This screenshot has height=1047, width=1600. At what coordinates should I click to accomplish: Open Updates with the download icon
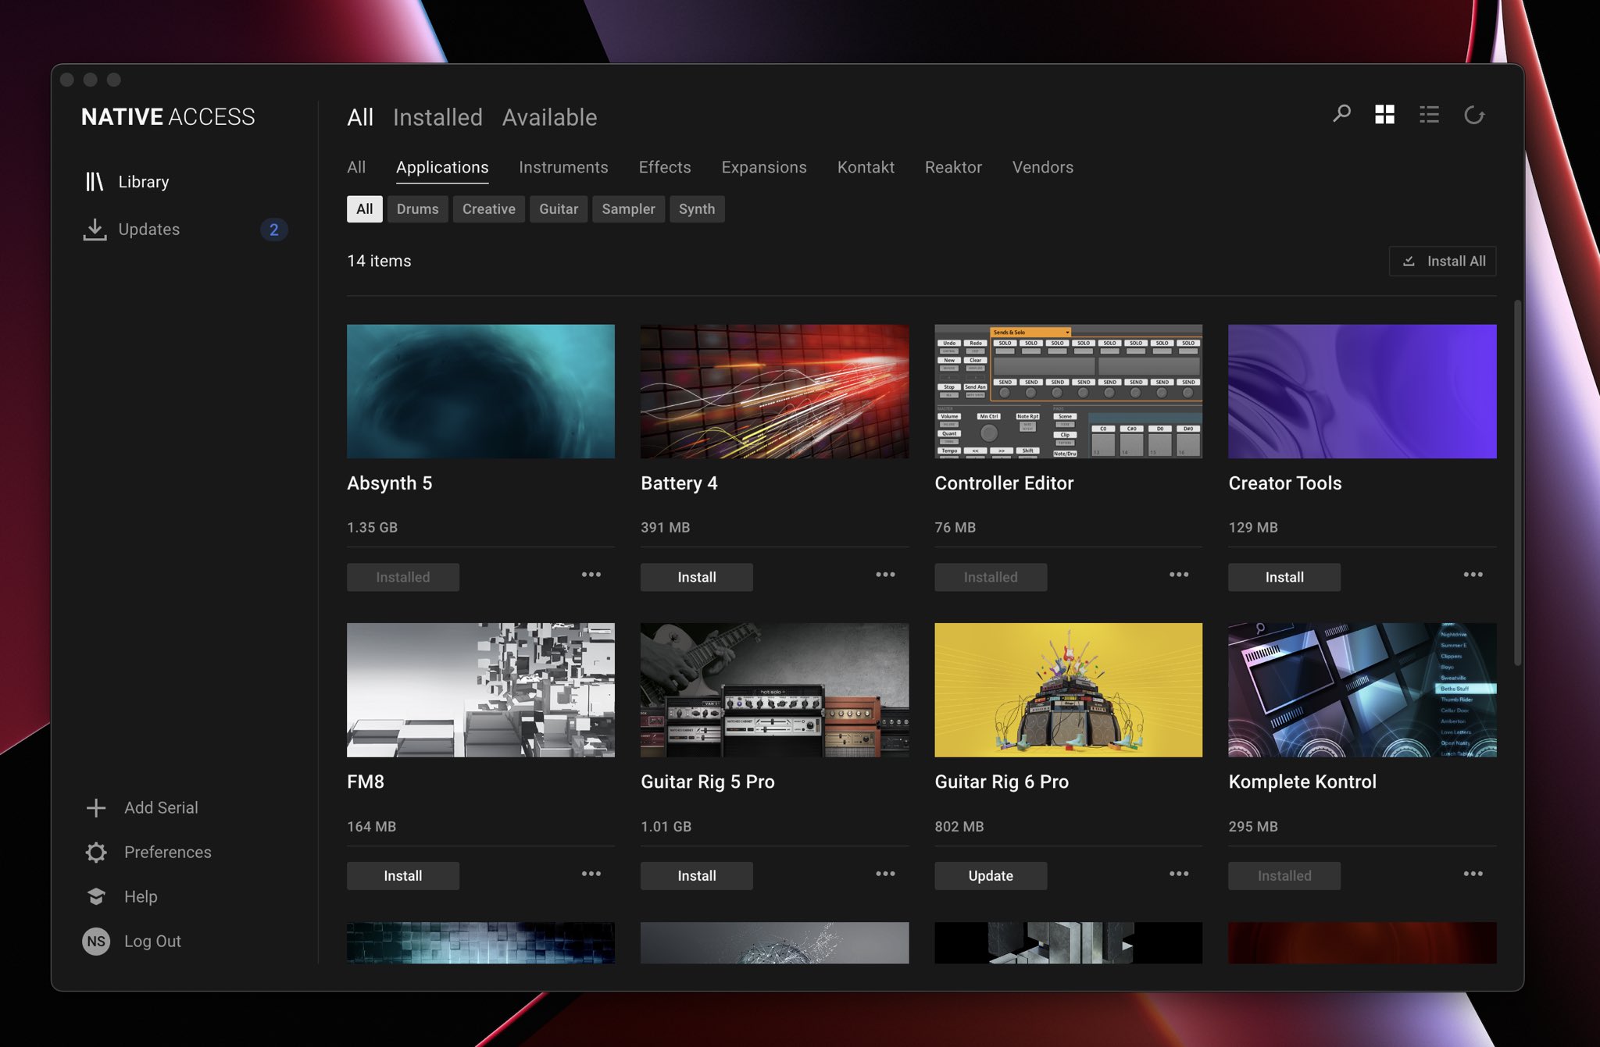point(95,228)
